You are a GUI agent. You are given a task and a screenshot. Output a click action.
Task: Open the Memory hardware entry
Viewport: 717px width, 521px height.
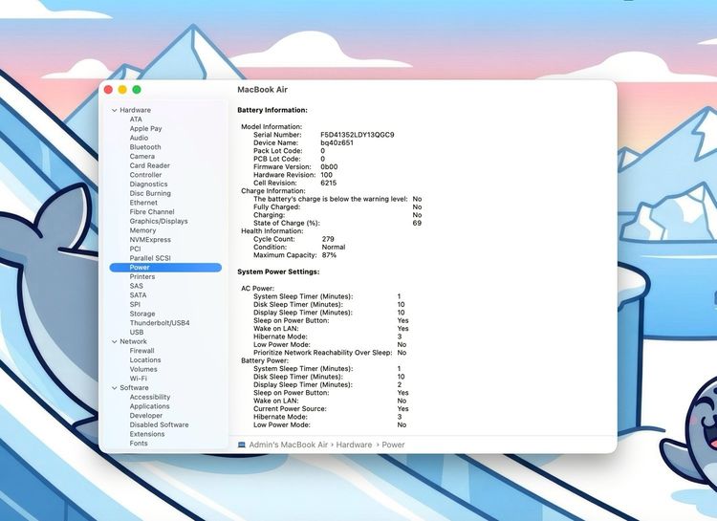142,230
